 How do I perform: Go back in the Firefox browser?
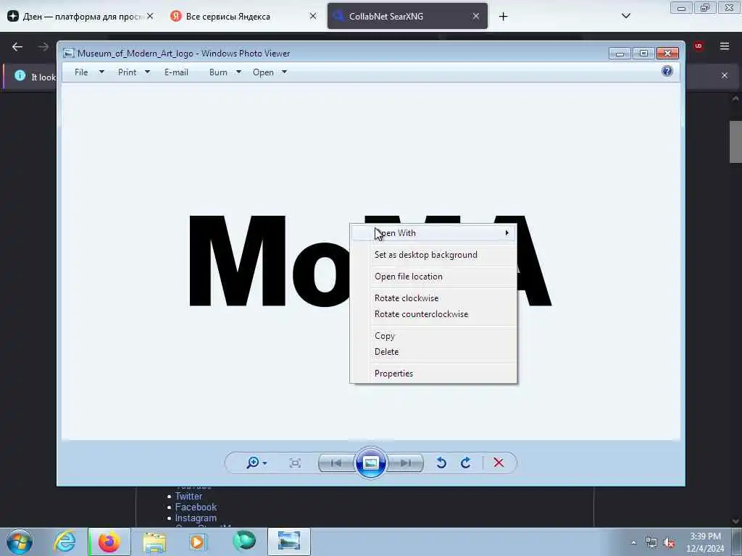(17, 46)
